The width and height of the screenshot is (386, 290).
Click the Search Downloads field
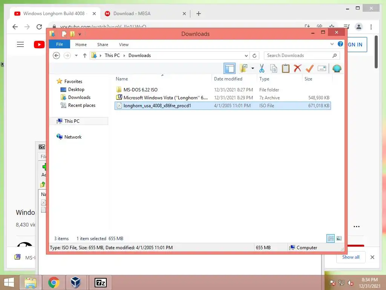click(302, 56)
